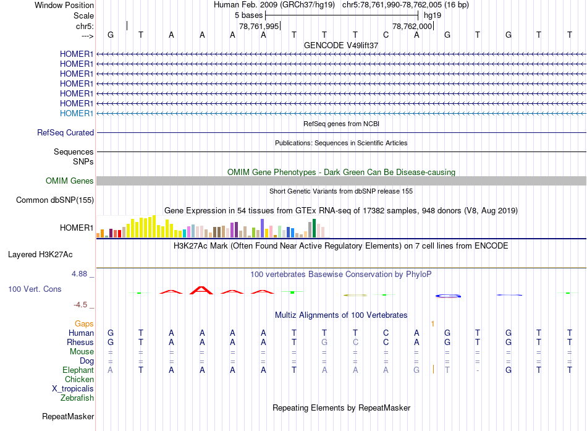
Task: Click the 4.88 upper conservation scale value
Action: (79, 274)
